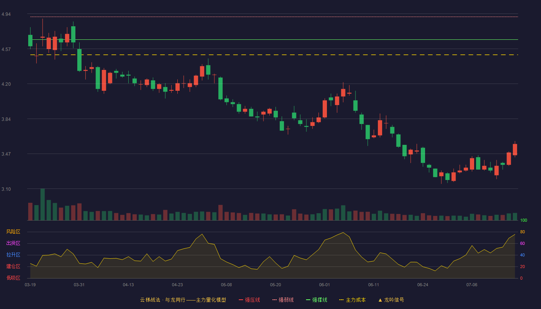
Task: Click the 风险区 zone label
Action: (13, 232)
